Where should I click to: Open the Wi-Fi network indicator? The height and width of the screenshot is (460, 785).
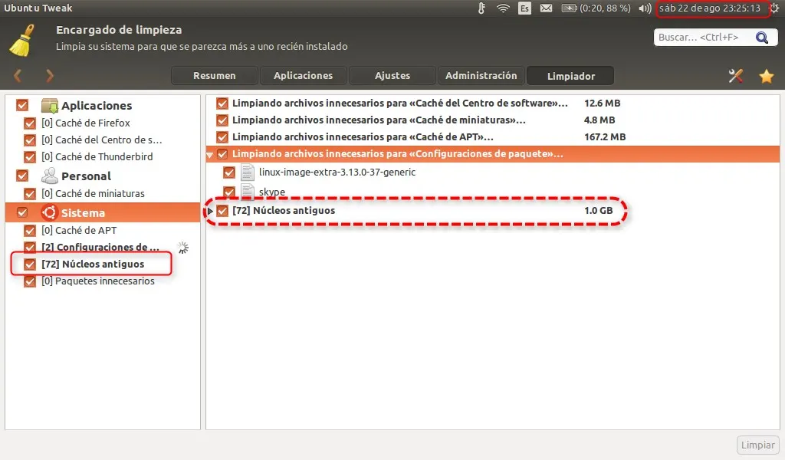[503, 8]
